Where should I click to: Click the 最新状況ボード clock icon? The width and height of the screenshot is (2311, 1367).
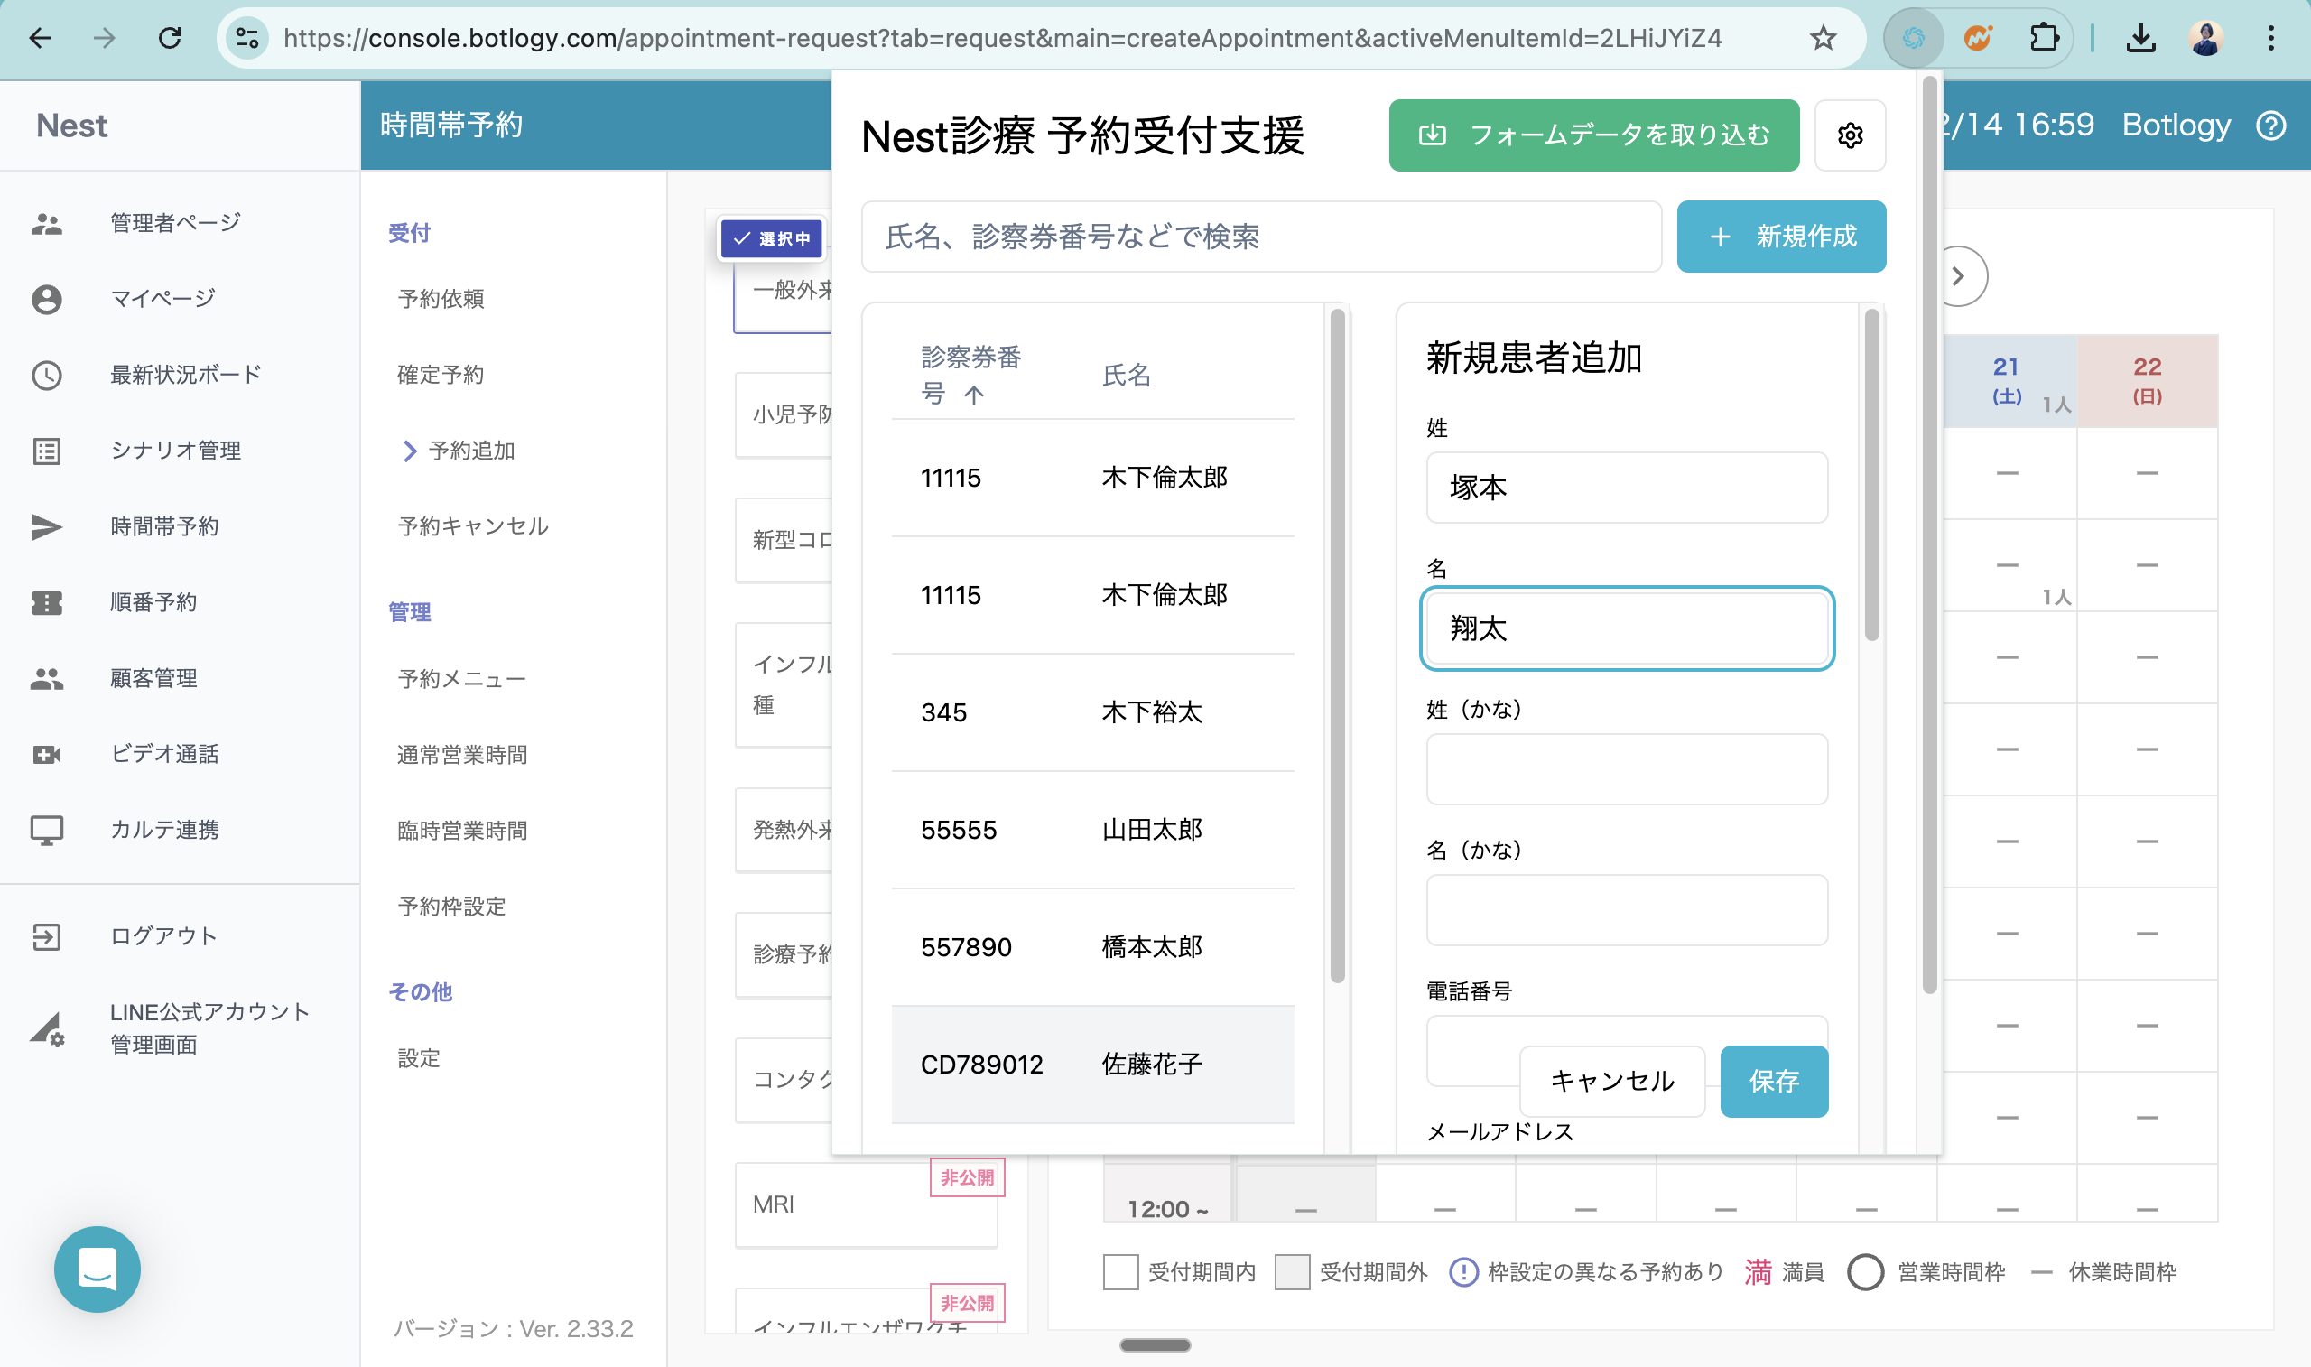point(47,375)
